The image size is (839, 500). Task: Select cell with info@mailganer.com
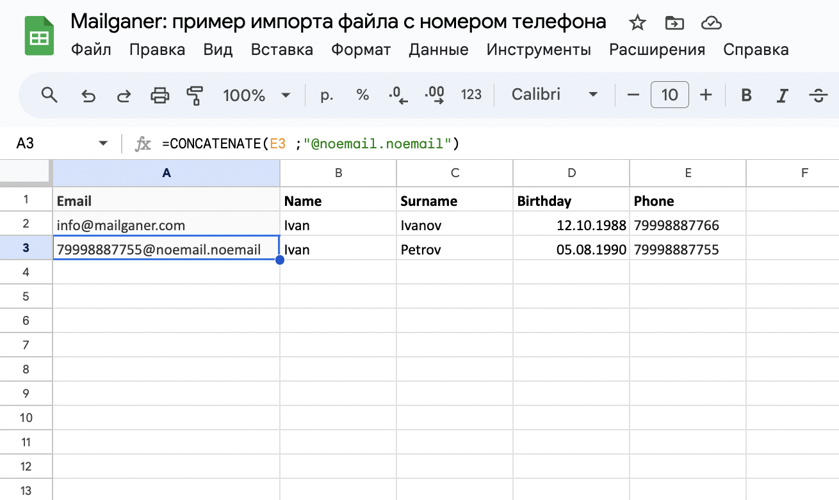[167, 224]
